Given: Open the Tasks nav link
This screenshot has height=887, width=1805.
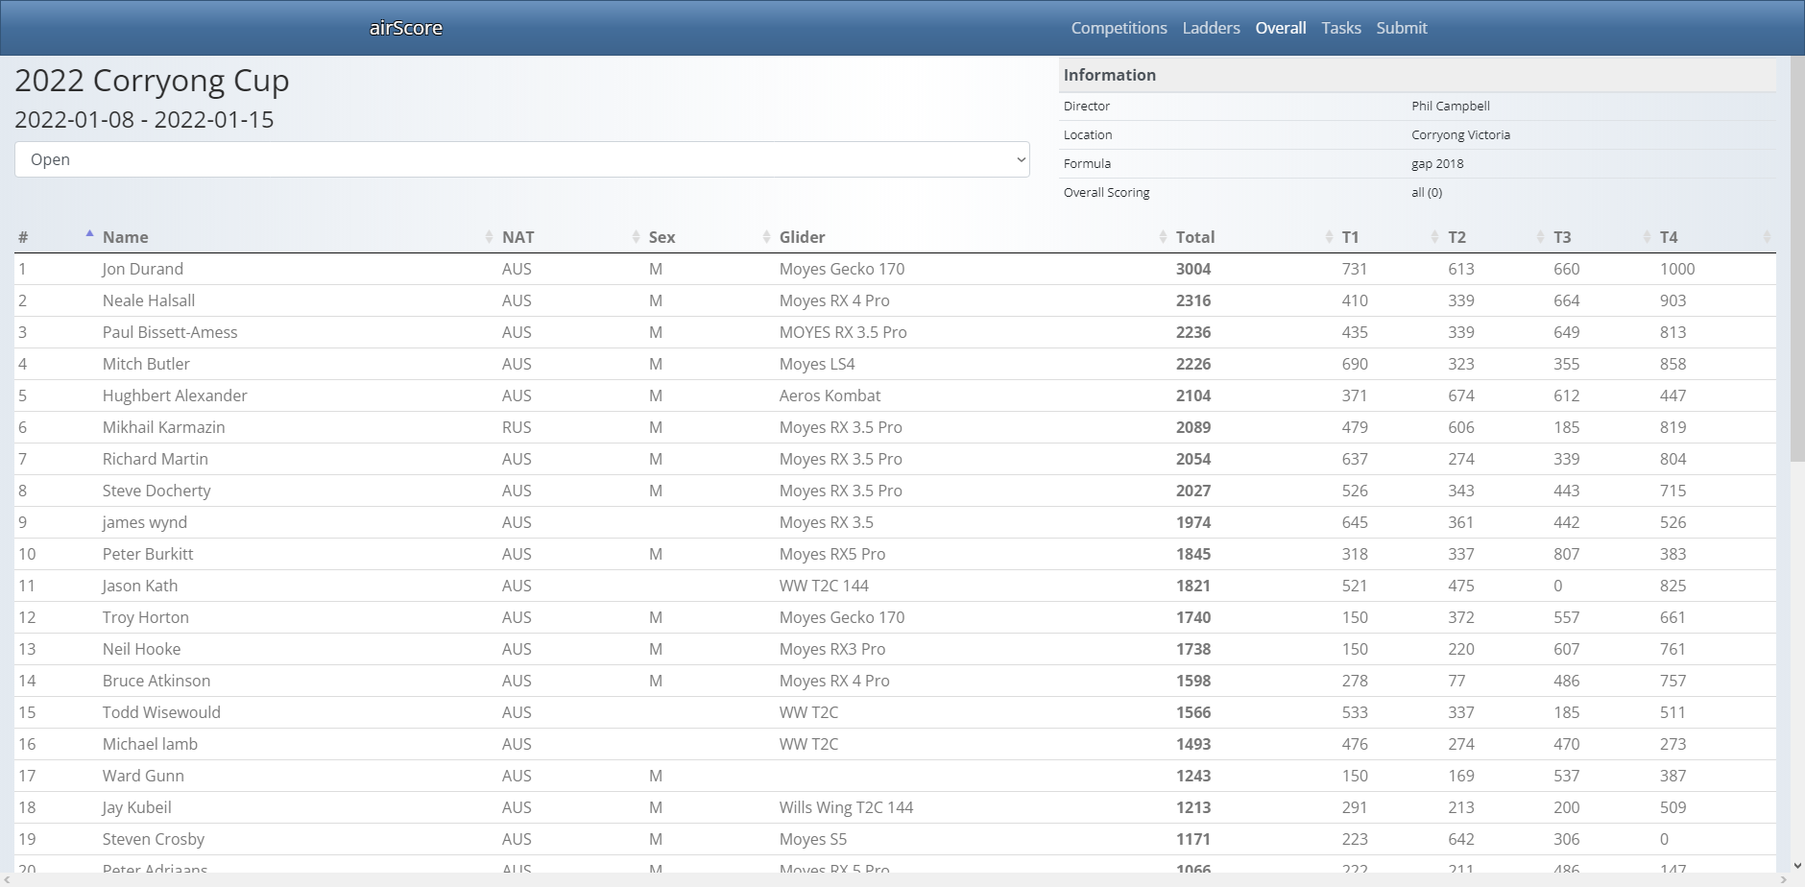Looking at the screenshot, I should [x=1340, y=28].
